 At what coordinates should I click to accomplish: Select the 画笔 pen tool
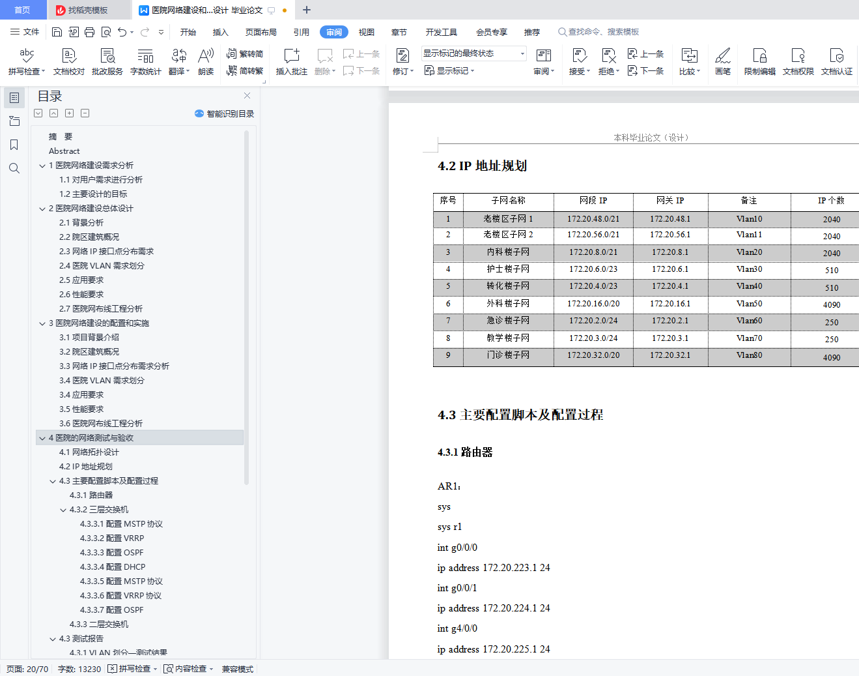tap(723, 62)
